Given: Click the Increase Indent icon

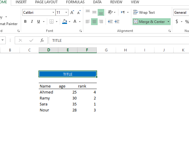Looking at the screenshot, I should [x=117, y=22].
